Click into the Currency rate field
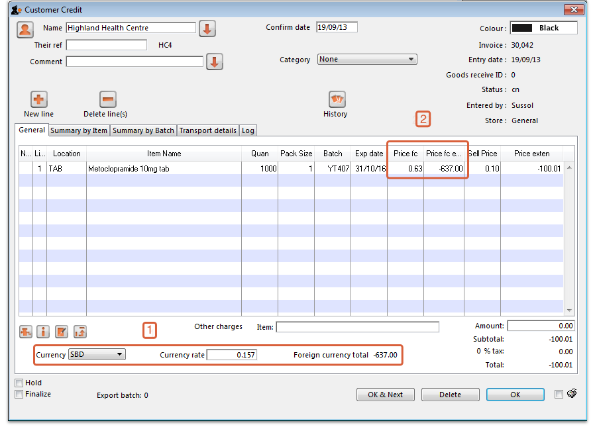The width and height of the screenshot is (595, 429). pyautogui.click(x=232, y=355)
